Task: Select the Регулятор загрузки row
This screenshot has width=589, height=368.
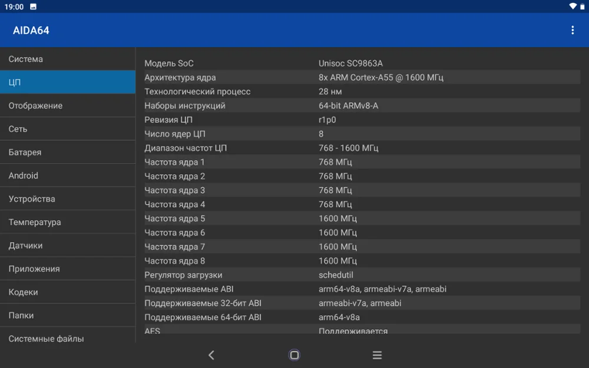Action: tap(362, 275)
